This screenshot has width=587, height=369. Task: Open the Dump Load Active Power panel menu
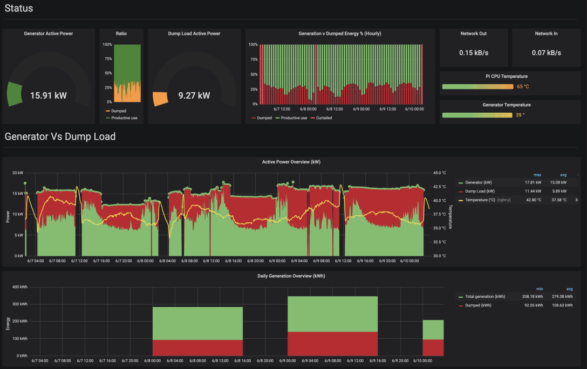tap(194, 33)
